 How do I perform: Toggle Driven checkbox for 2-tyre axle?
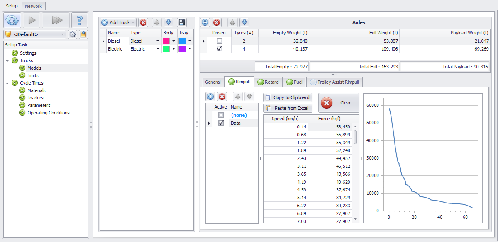(219, 41)
